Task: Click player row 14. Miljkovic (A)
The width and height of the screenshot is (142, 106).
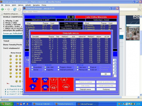Action: pyautogui.click(x=71, y=45)
